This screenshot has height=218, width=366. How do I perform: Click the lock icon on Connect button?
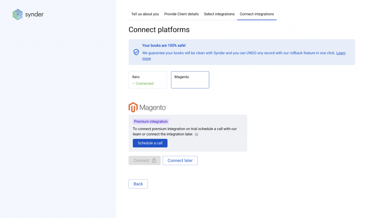click(x=154, y=161)
